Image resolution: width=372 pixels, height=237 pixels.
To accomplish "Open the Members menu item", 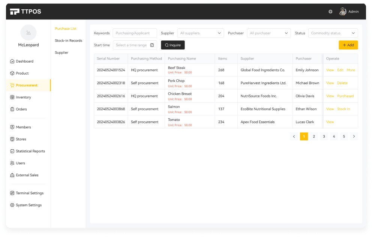I will (x=28, y=127).
